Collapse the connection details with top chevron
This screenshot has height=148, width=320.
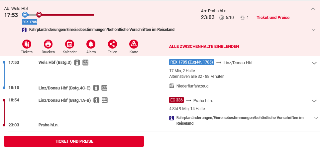point(313,9)
